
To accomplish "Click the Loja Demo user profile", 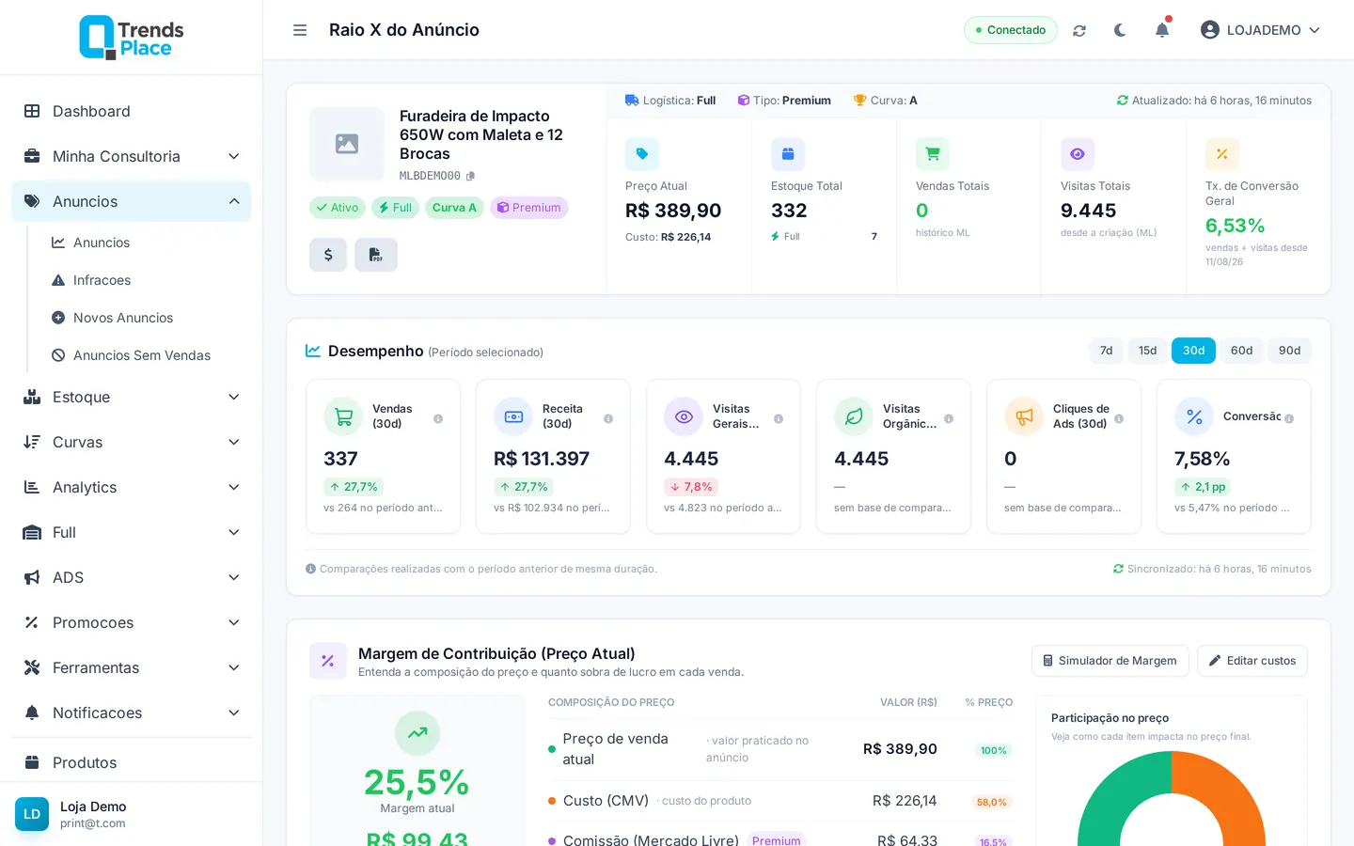I will [x=132, y=814].
